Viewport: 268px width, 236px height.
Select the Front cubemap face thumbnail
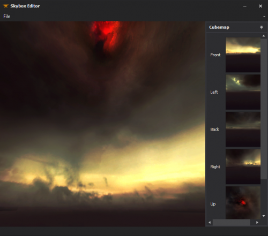tap(243, 55)
